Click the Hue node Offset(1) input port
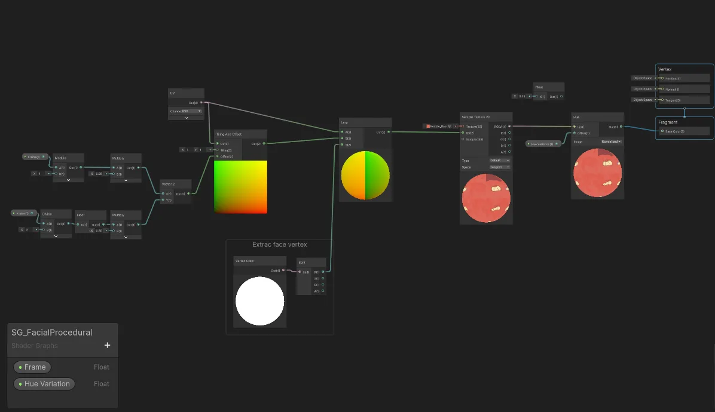Screen dimensions: 715x412 point(575,133)
